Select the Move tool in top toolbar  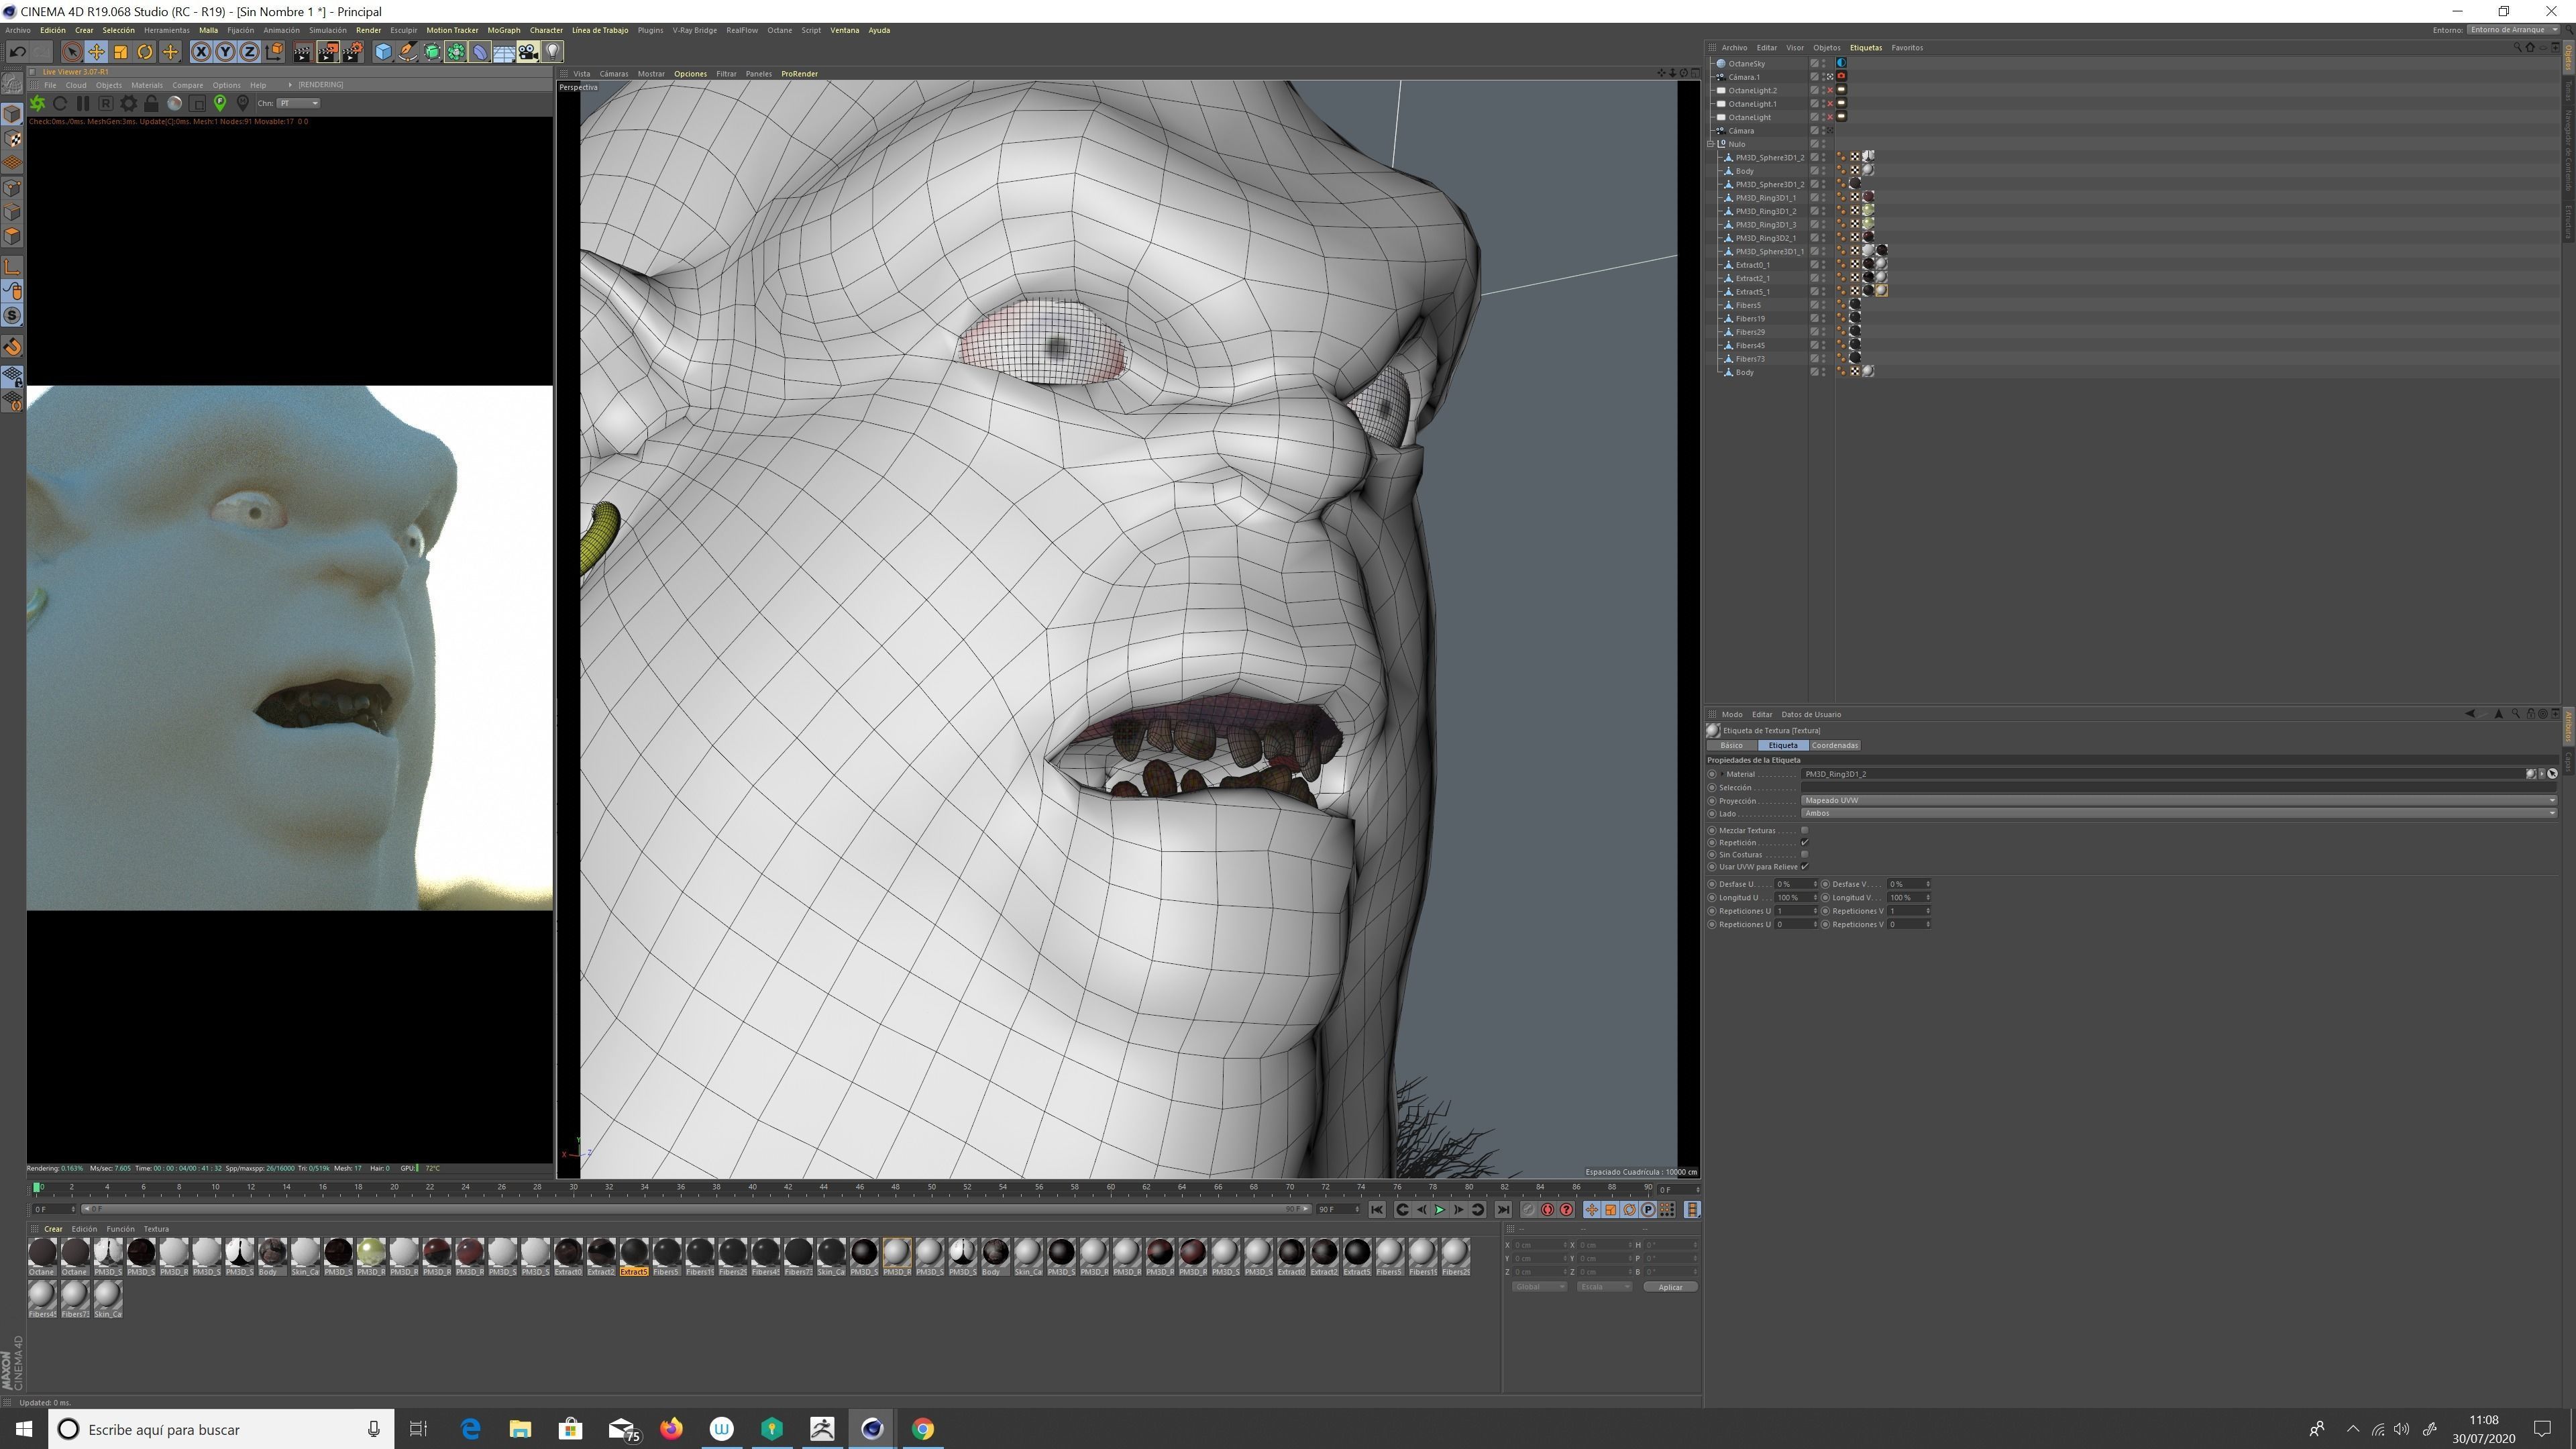(x=97, y=52)
